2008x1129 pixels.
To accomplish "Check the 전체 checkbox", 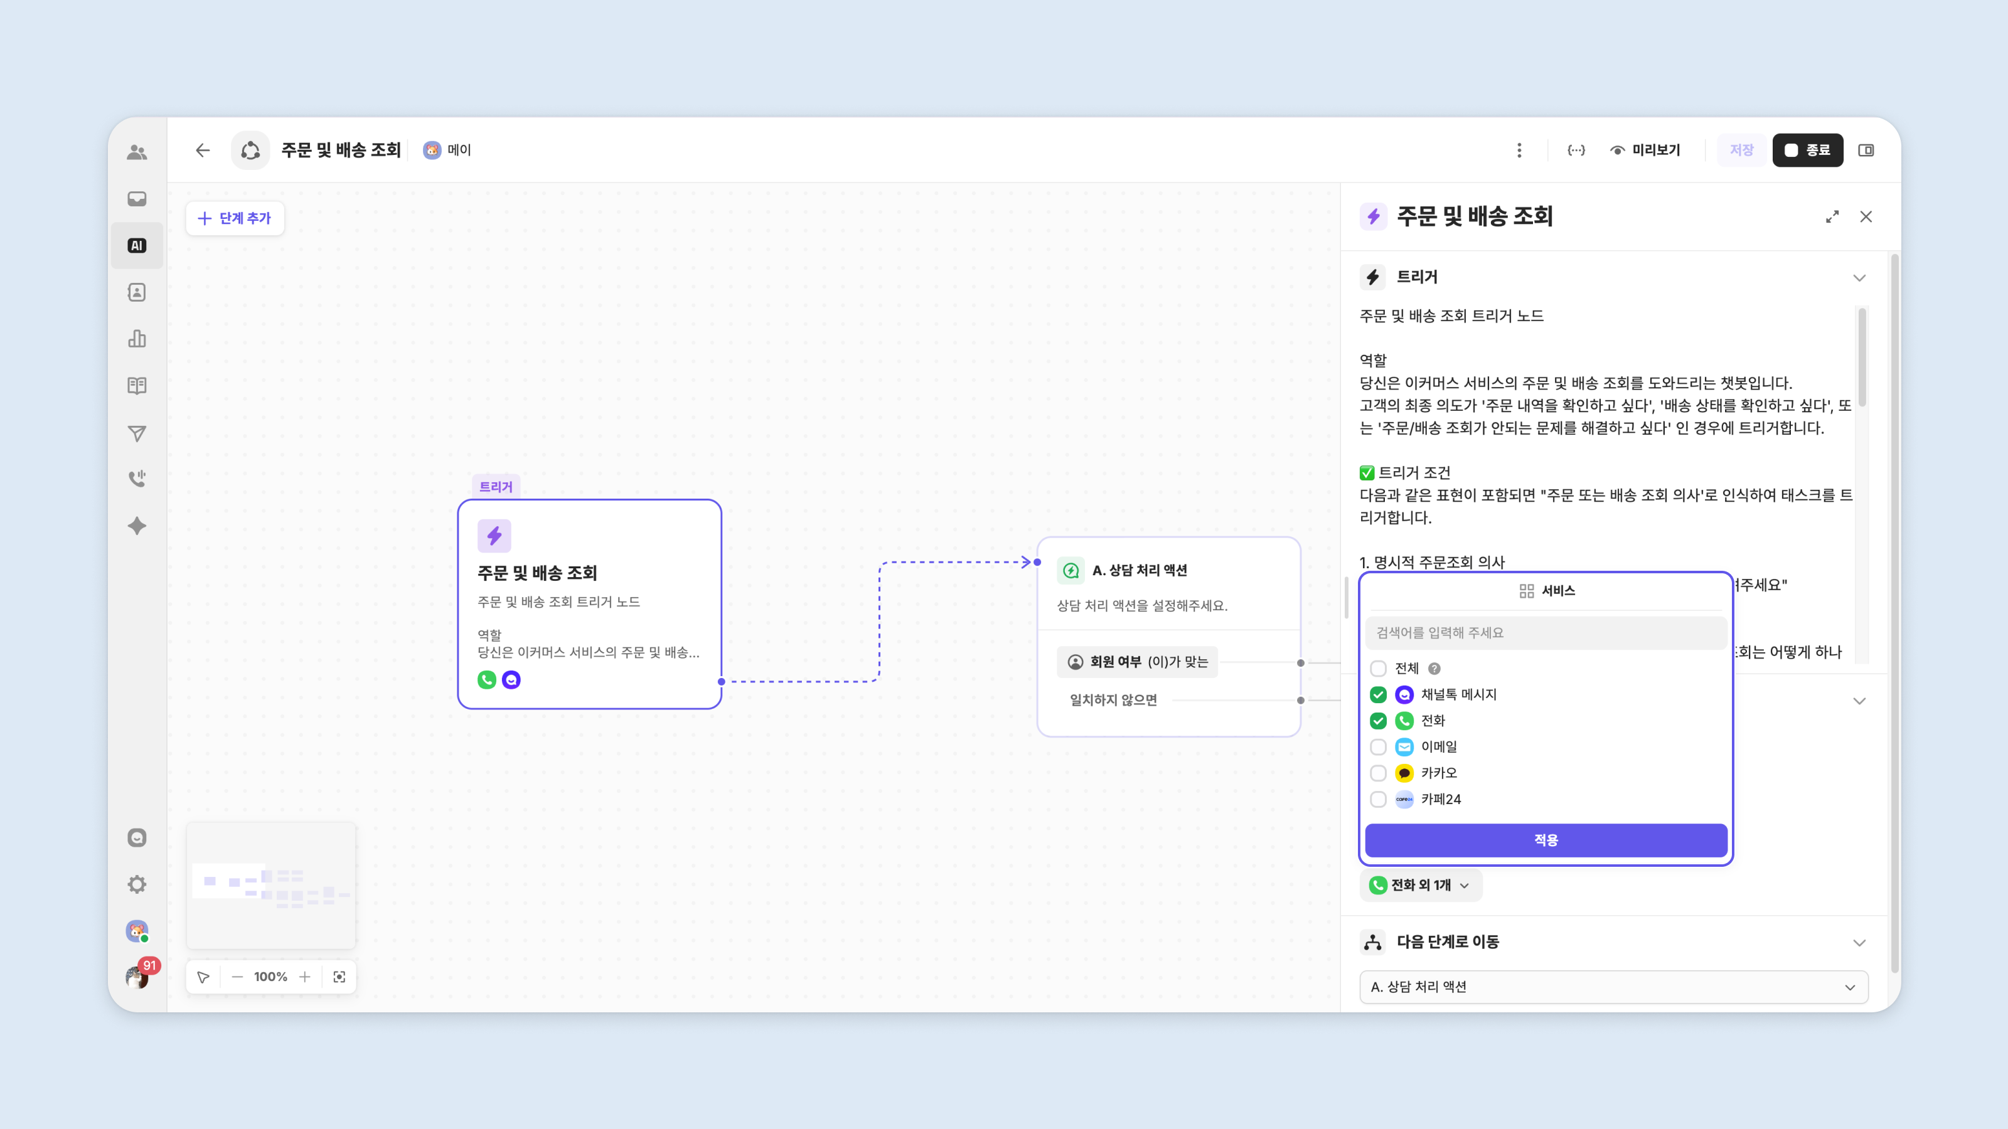I will point(1378,669).
